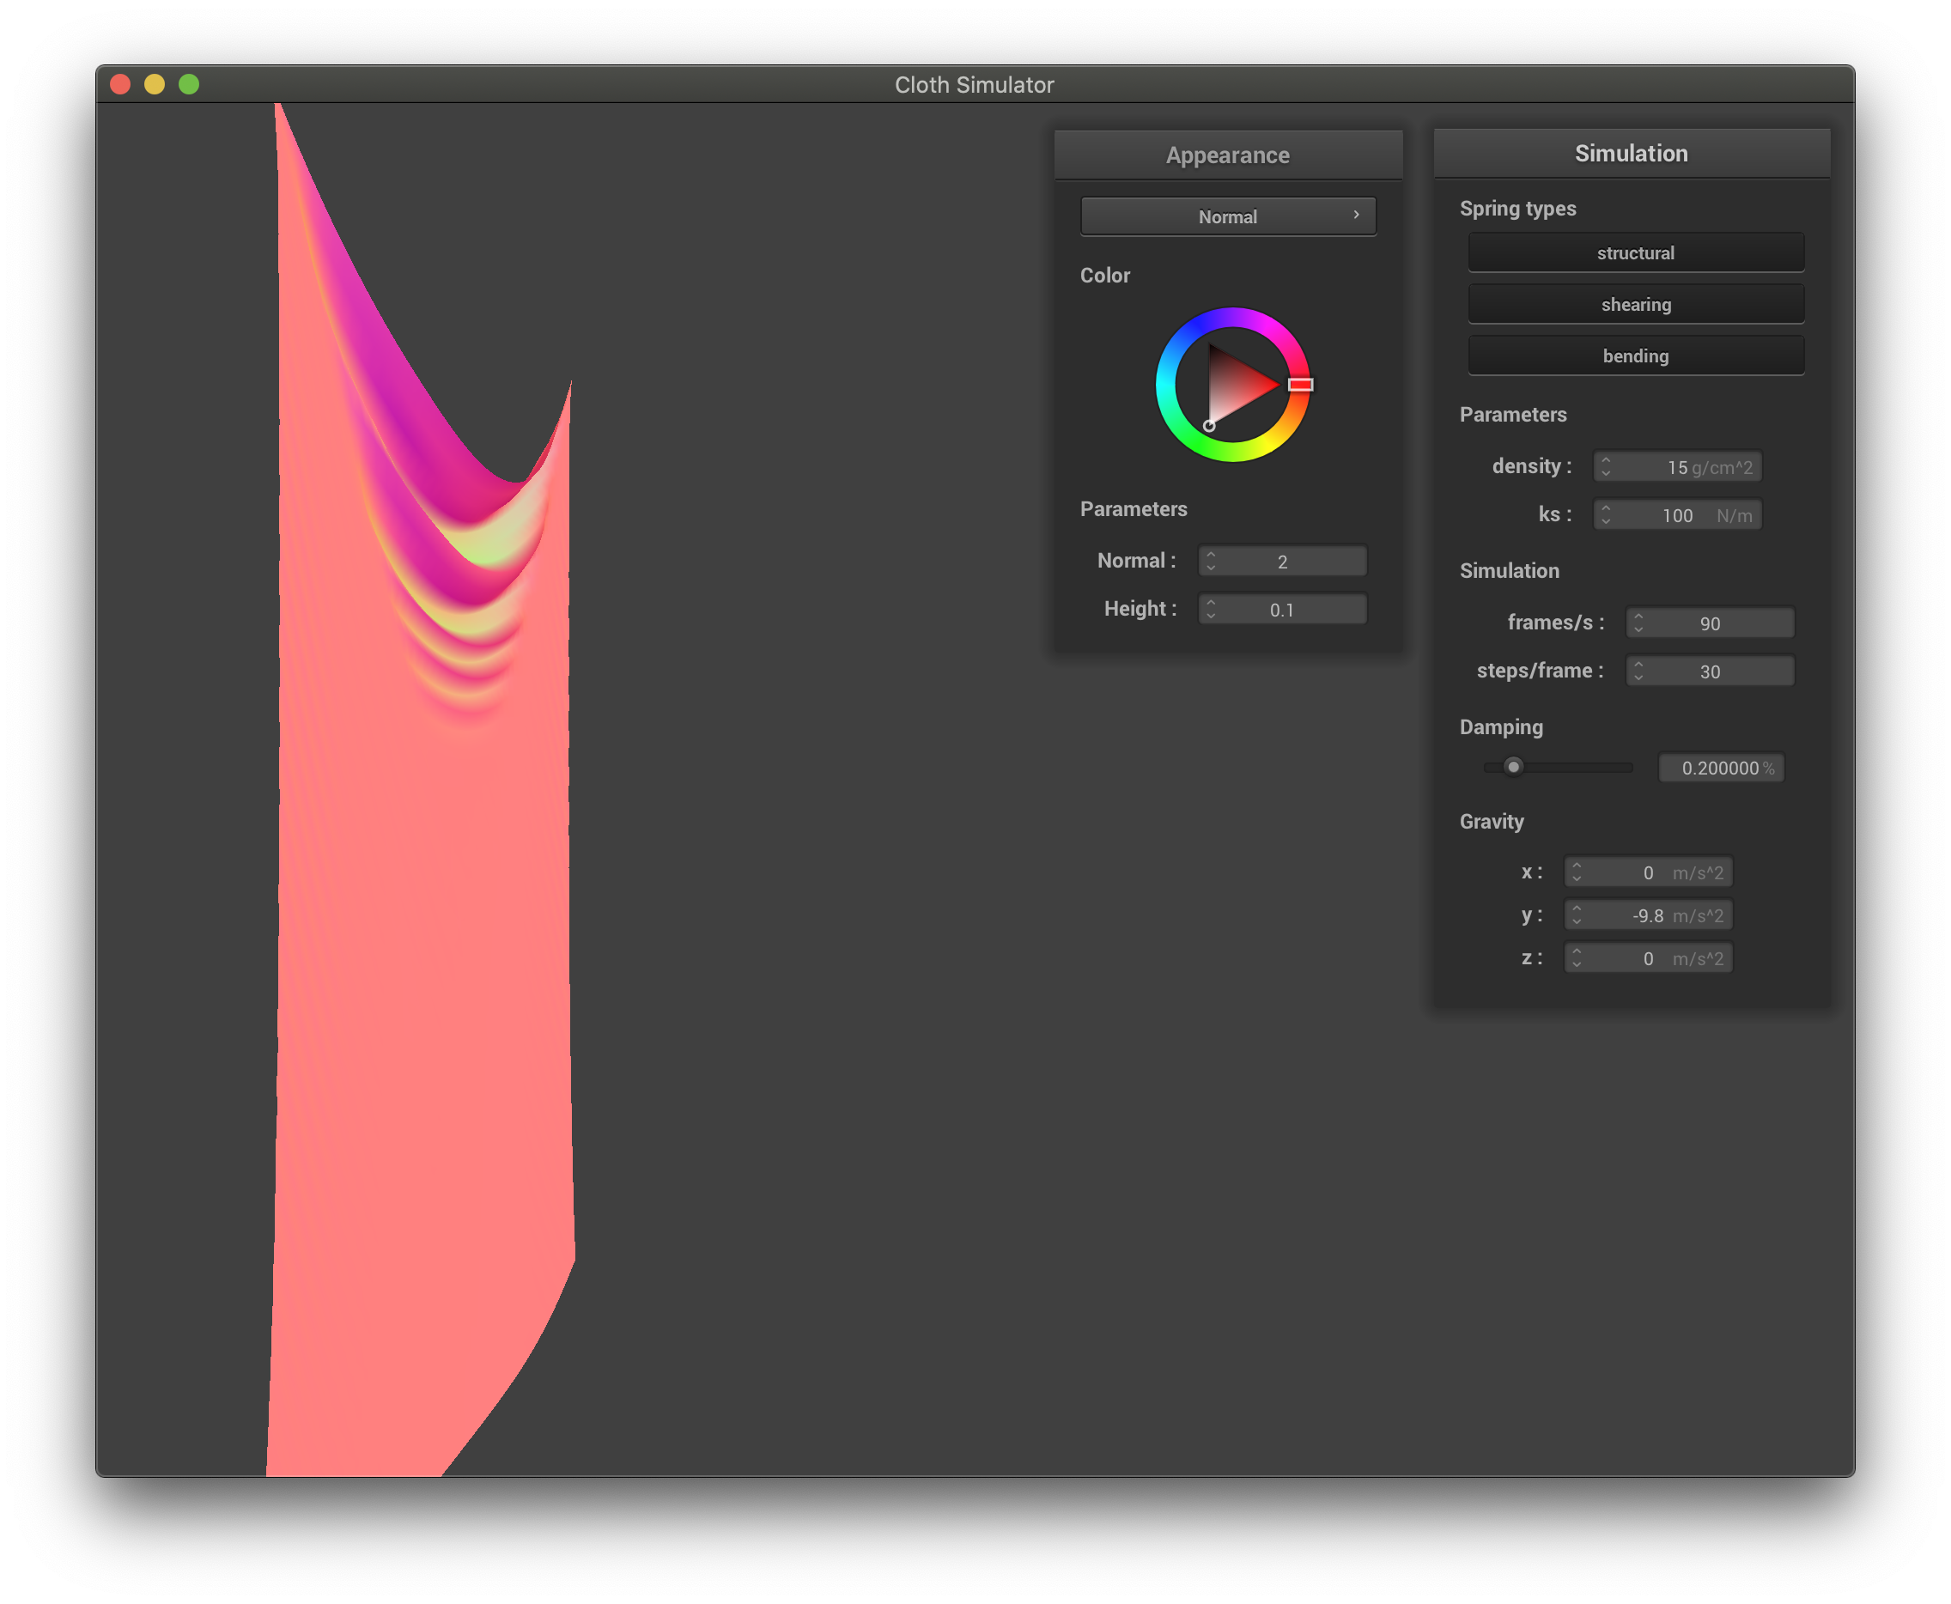This screenshot has width=1951, height=1604.
Task: Click the Gravity y value field
Action: 1648,914
